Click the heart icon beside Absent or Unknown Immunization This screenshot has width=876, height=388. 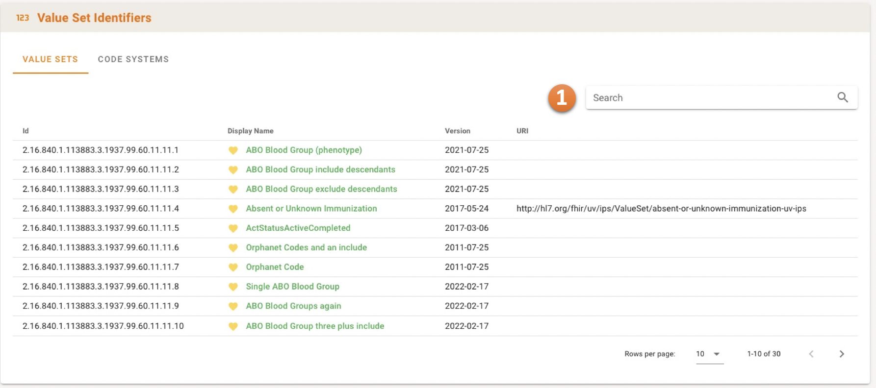tap(233, 209)
